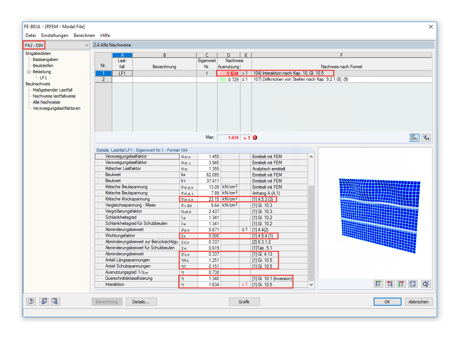Click the Max 1.634 value field

[x=229, y=138]
